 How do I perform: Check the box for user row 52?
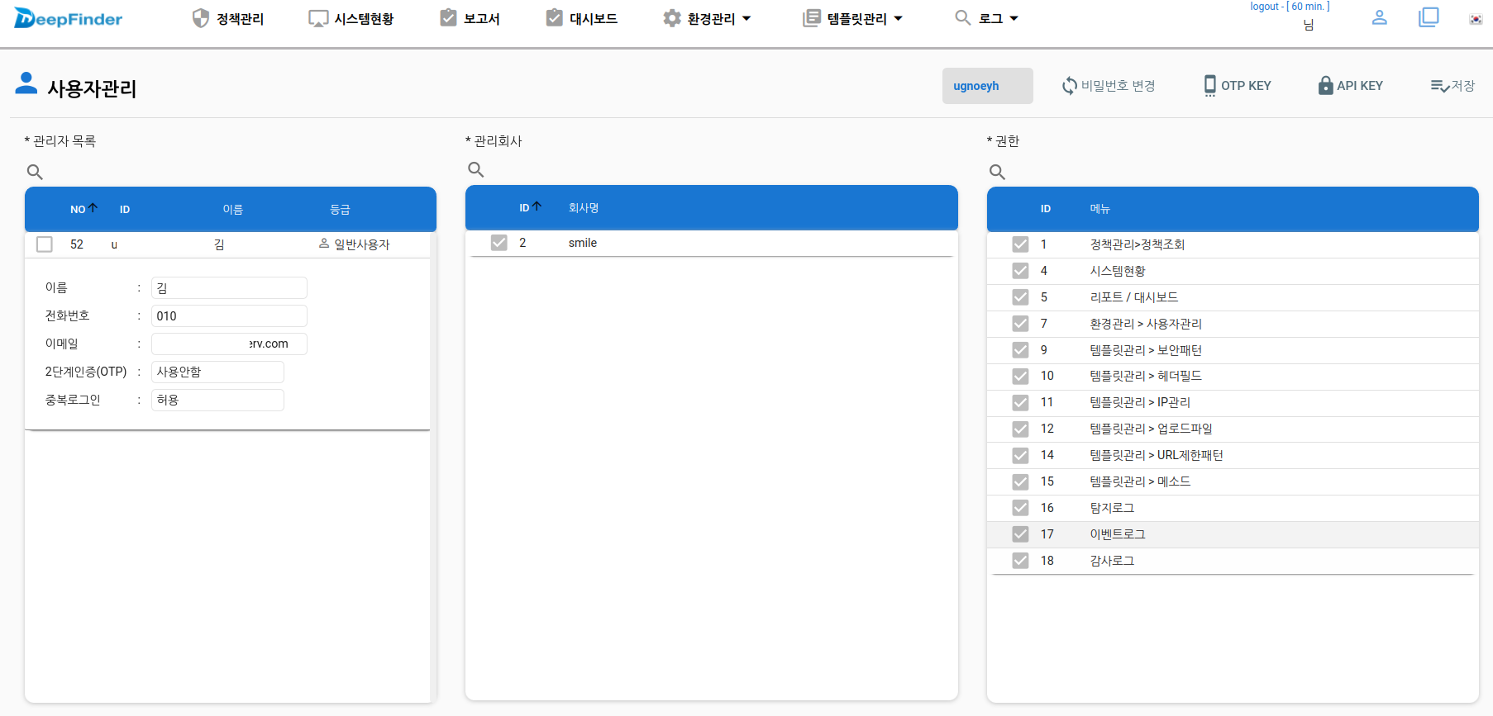coord(45,244)
